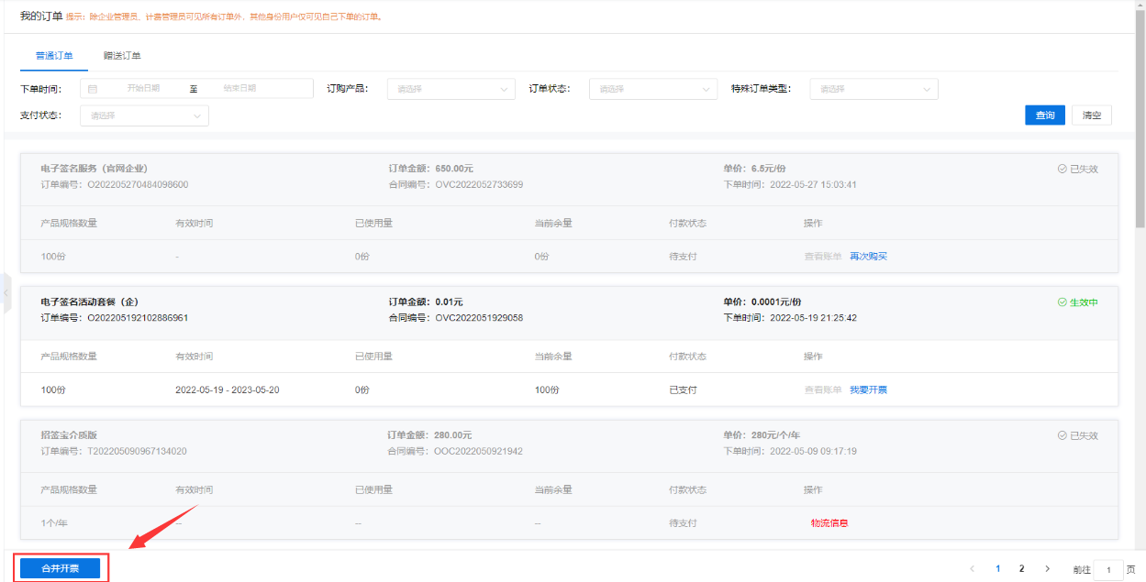
Task: Go to previous page arrow
Action: tap(972, 568)
